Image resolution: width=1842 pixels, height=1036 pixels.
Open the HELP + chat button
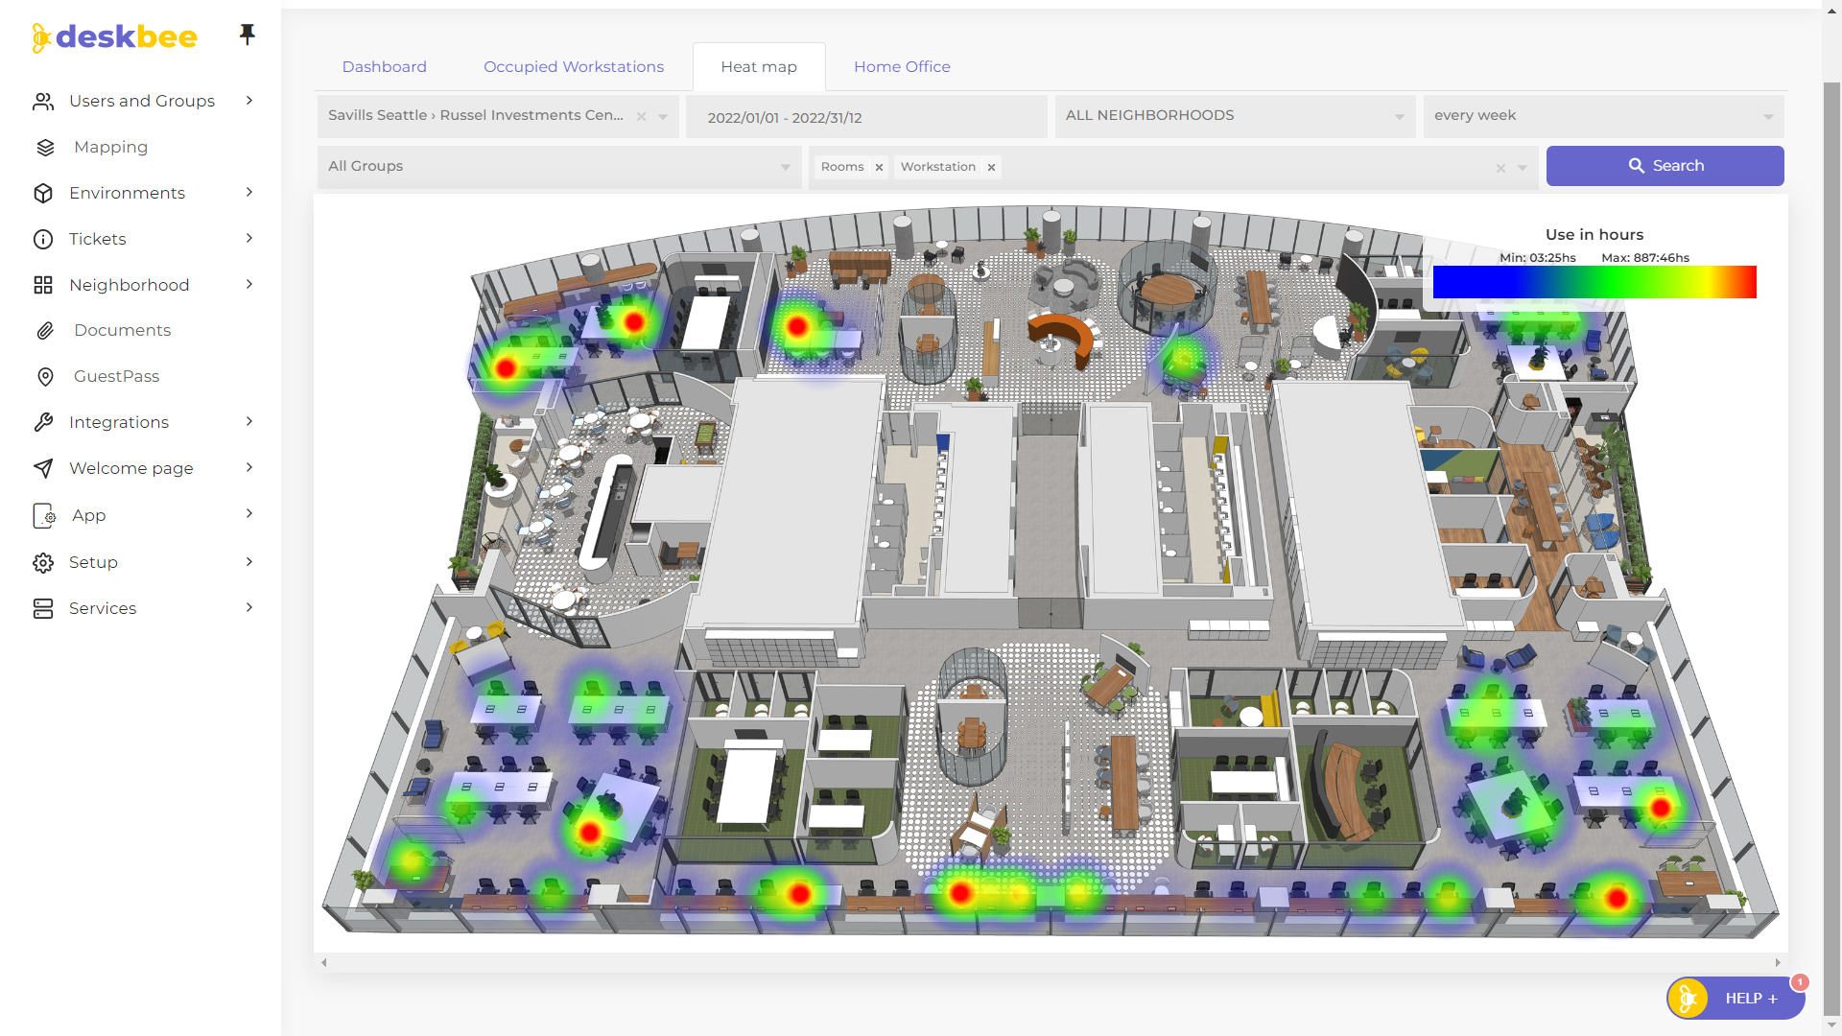pos(1736,999)
